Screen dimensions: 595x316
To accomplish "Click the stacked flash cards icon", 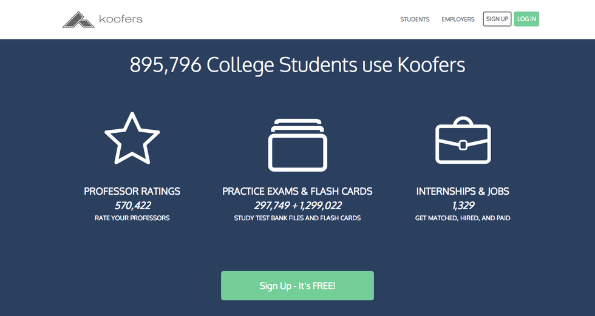I will 297,145.
